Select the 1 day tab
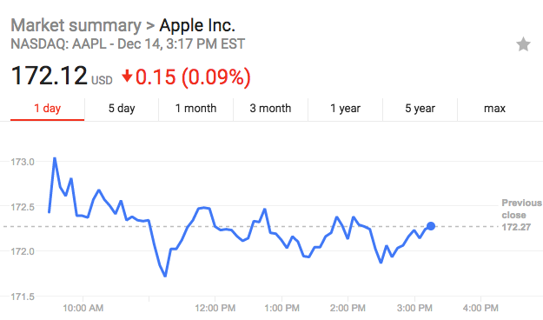Viewport: 543px width, 320px height. pyautogui.click(x=48, y=110)
